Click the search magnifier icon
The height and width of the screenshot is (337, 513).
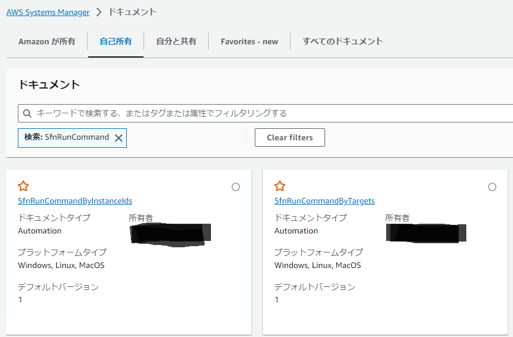pyautogui.click(x=27, y=113)
